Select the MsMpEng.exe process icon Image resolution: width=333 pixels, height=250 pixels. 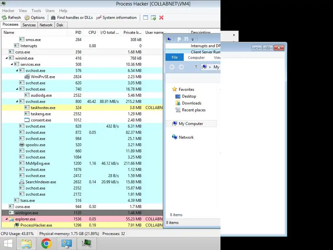tap(22, 163)
